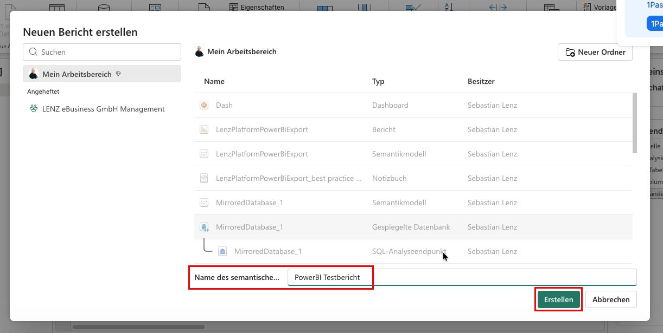This screenshot has width=663, height=333.
Task: Sort list by the Typ column header
Action: 378,81
